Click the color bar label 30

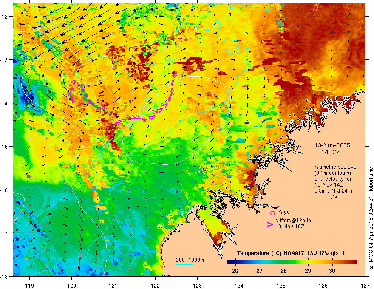click(332, 271)
